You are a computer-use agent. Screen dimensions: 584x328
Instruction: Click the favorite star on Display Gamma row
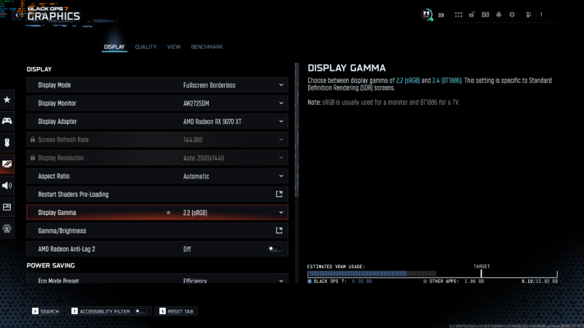[x=169, y=212]
